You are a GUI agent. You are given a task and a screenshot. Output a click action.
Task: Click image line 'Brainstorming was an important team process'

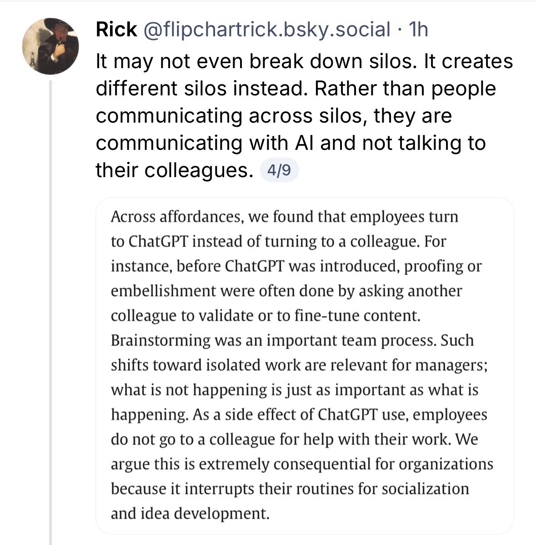click(292, 340)
